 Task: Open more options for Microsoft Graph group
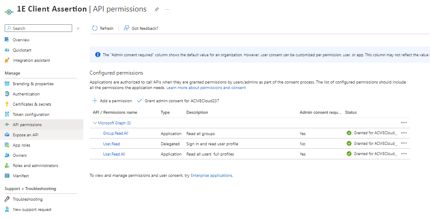pyautogui.click(x=404, y=123)
